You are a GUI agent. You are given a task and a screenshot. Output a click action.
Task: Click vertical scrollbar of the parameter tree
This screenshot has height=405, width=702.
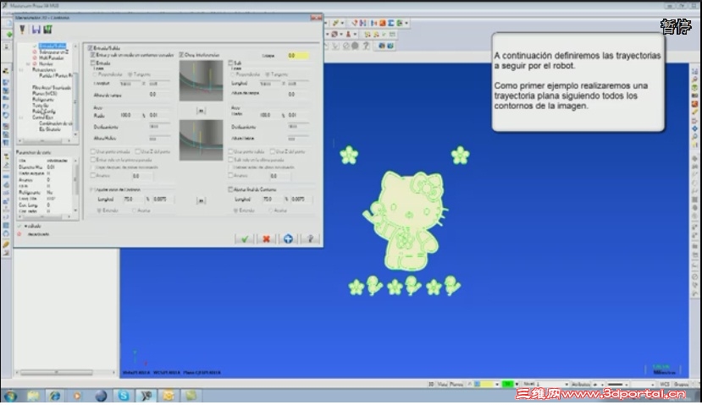click(x=75, y=90)
